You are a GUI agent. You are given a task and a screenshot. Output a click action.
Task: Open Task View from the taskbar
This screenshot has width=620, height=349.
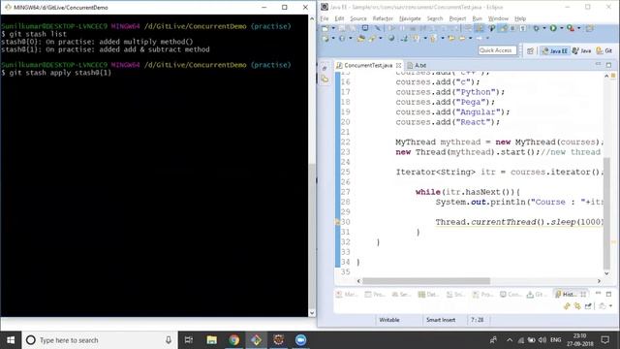click(189, 340)
